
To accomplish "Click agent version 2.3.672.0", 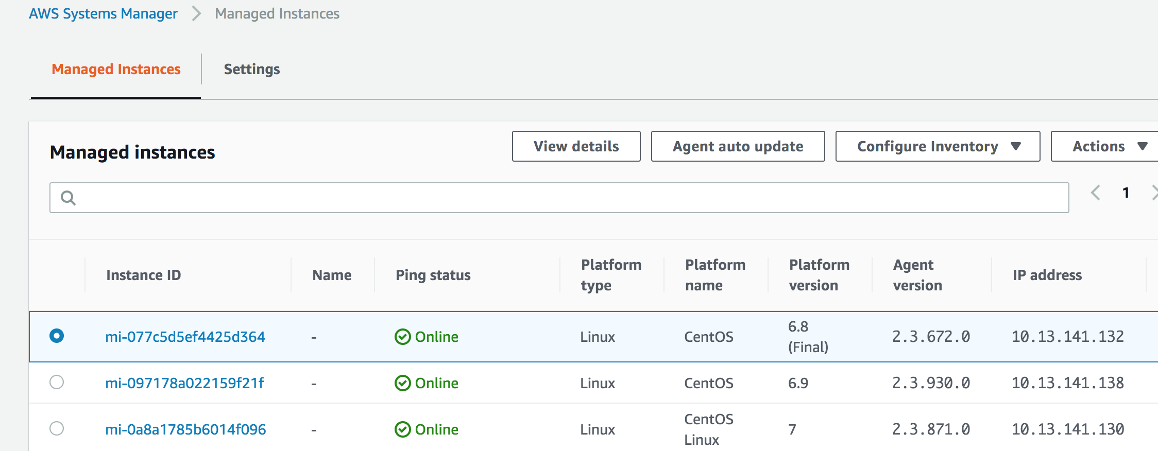I will click(931, 337).
